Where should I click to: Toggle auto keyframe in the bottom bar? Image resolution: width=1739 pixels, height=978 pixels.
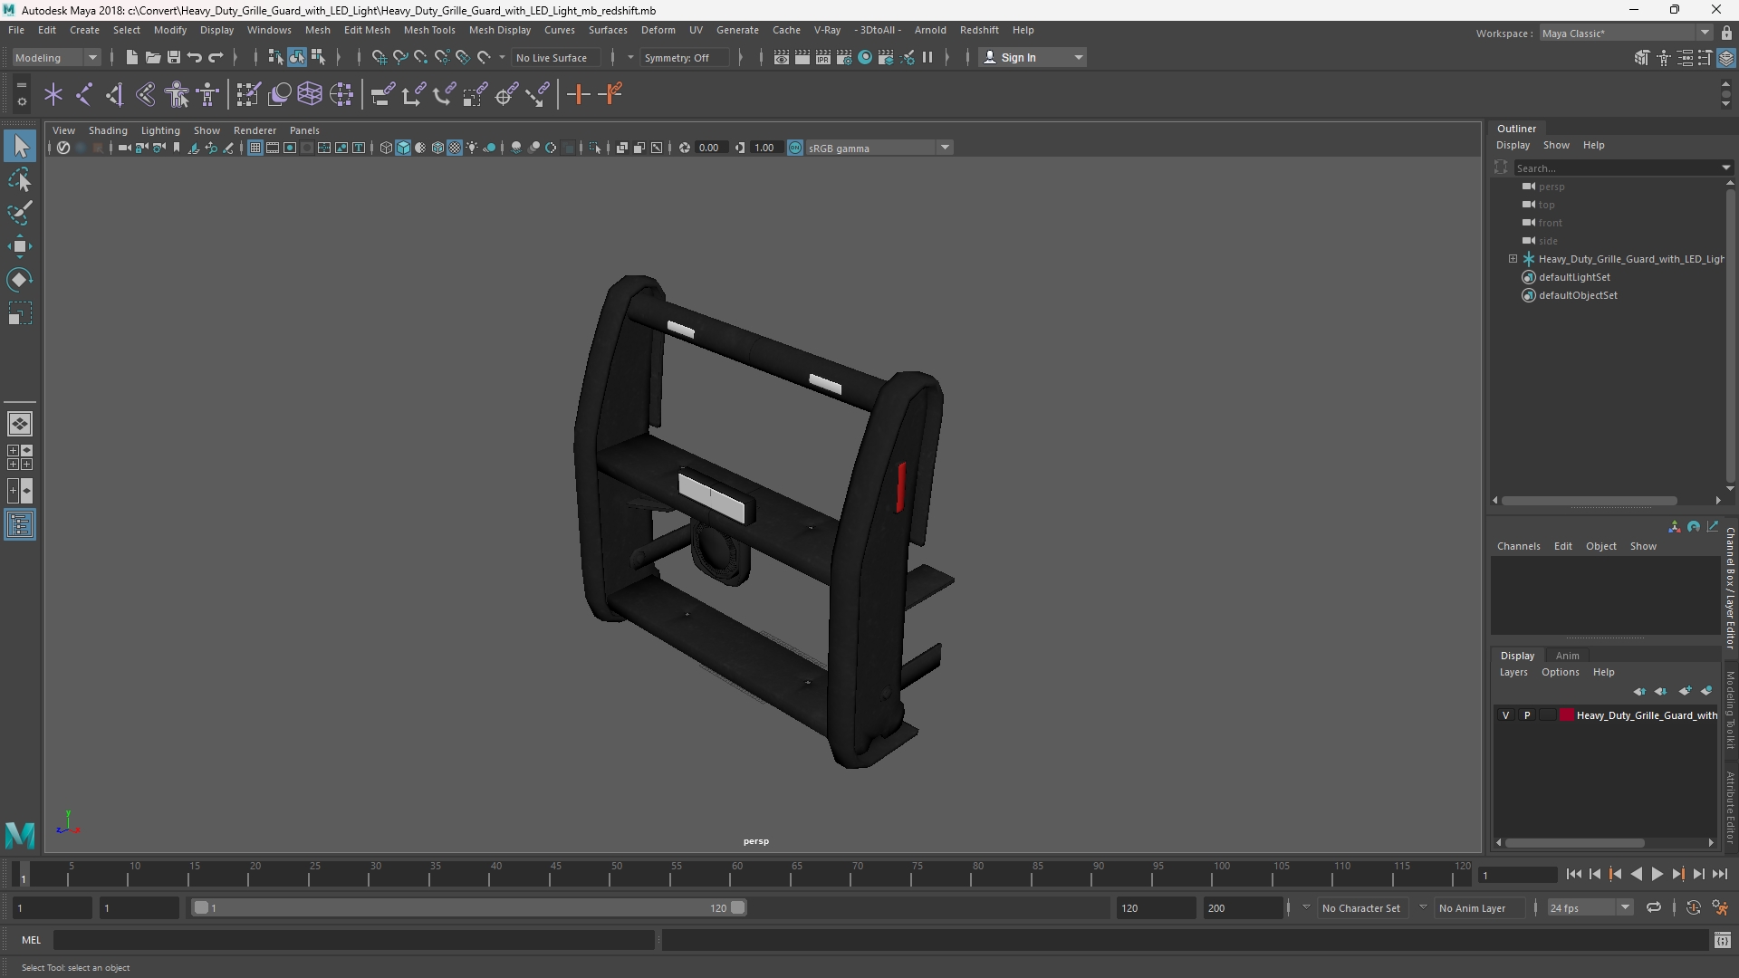pos(1693,907)
